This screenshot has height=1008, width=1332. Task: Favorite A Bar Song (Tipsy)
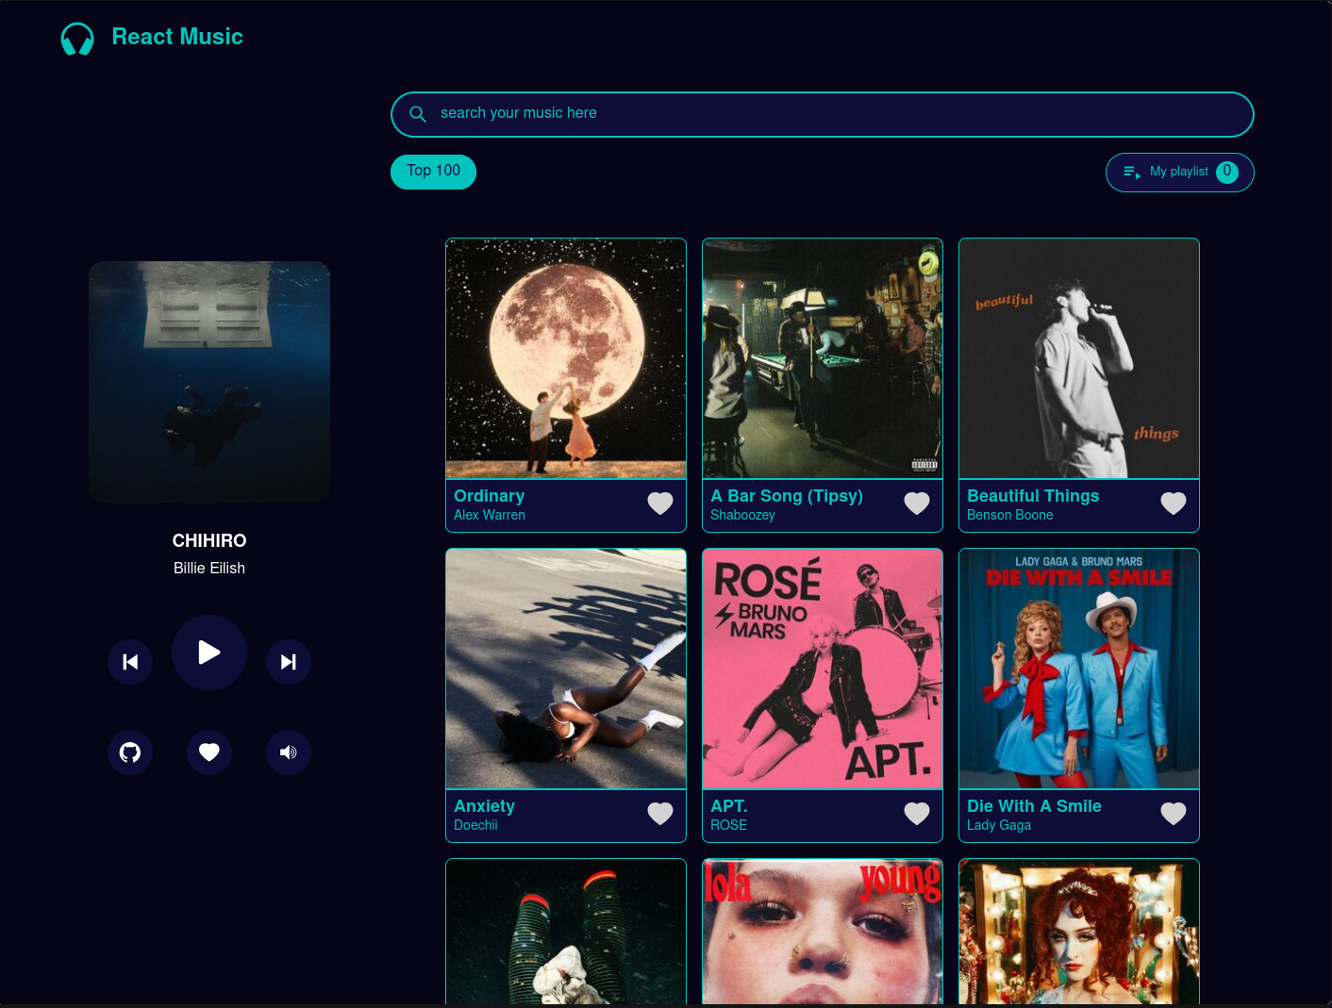pyautogui.click(x=917, y=504)
